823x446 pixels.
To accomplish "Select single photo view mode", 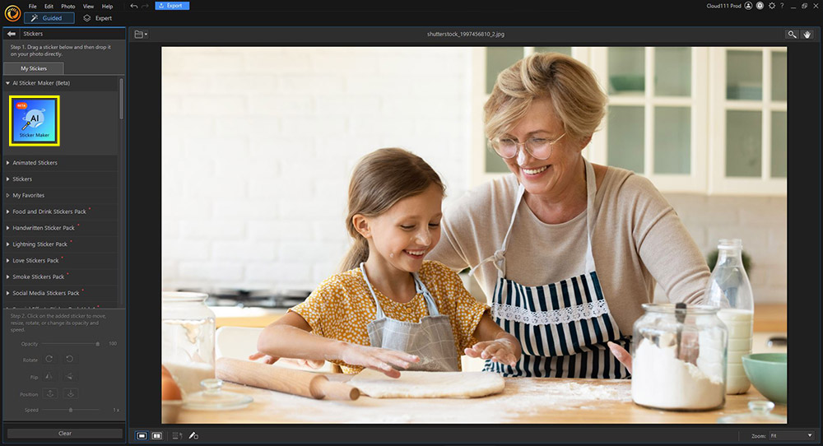I will 142,435.
